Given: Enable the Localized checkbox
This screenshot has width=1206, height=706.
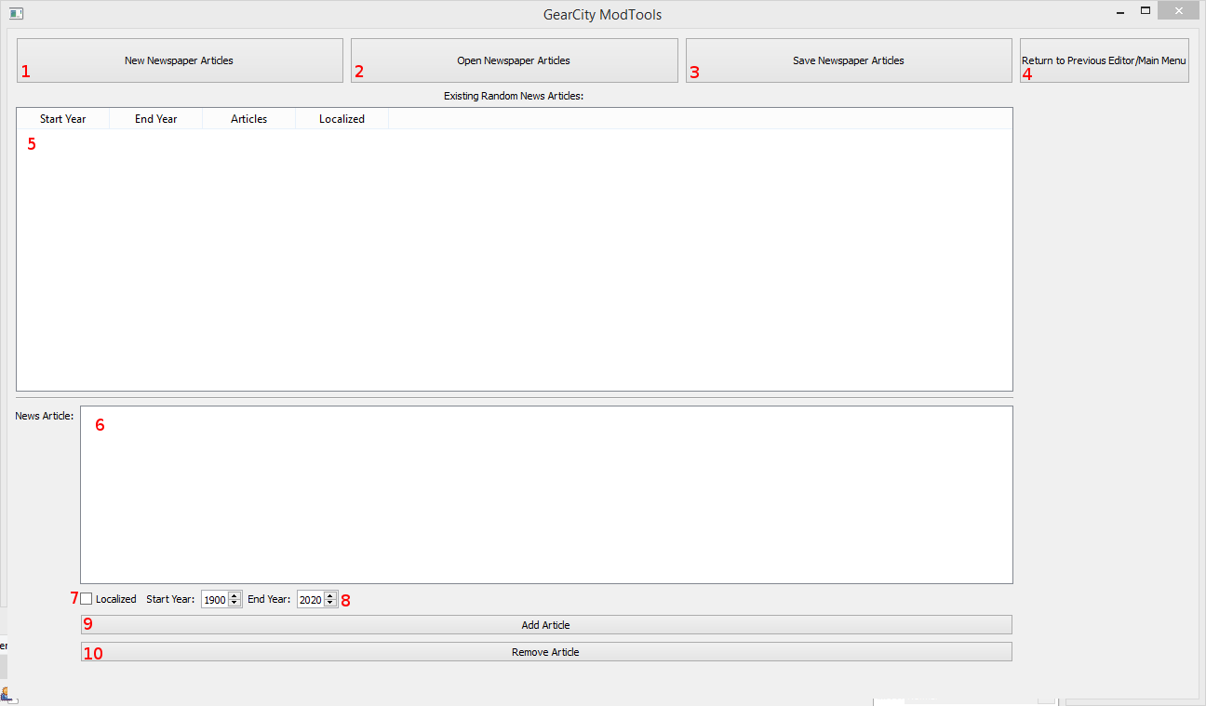Looking at the screenshot, I should (x=87, y=599).
